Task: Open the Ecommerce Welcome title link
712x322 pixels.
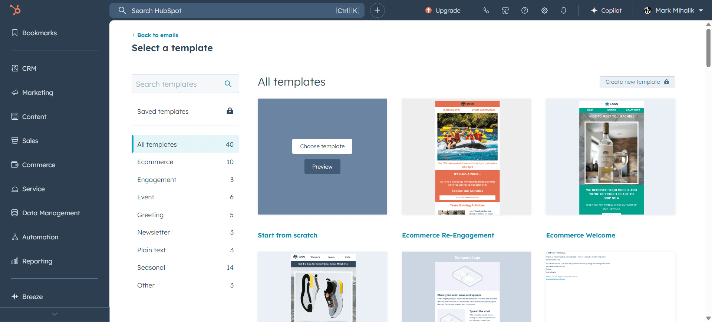Action: 581,235
